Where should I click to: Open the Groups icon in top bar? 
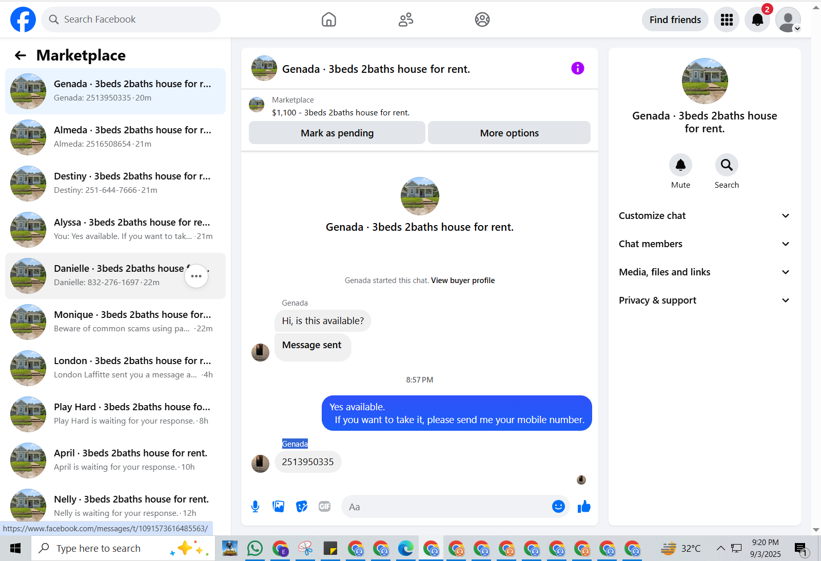coord(482,19)
